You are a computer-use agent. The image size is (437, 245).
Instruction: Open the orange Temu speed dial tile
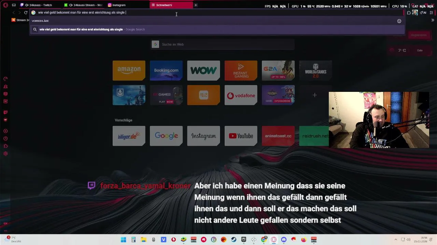[x=203, y=95]
